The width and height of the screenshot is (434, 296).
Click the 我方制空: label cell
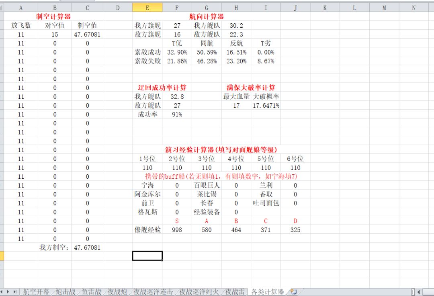pos(55,247)
